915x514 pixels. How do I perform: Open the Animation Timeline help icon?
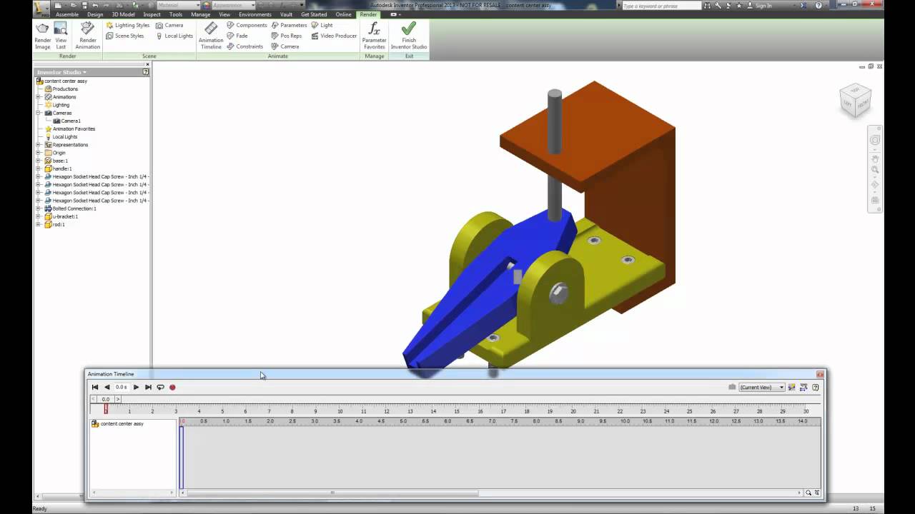[816, 387]
